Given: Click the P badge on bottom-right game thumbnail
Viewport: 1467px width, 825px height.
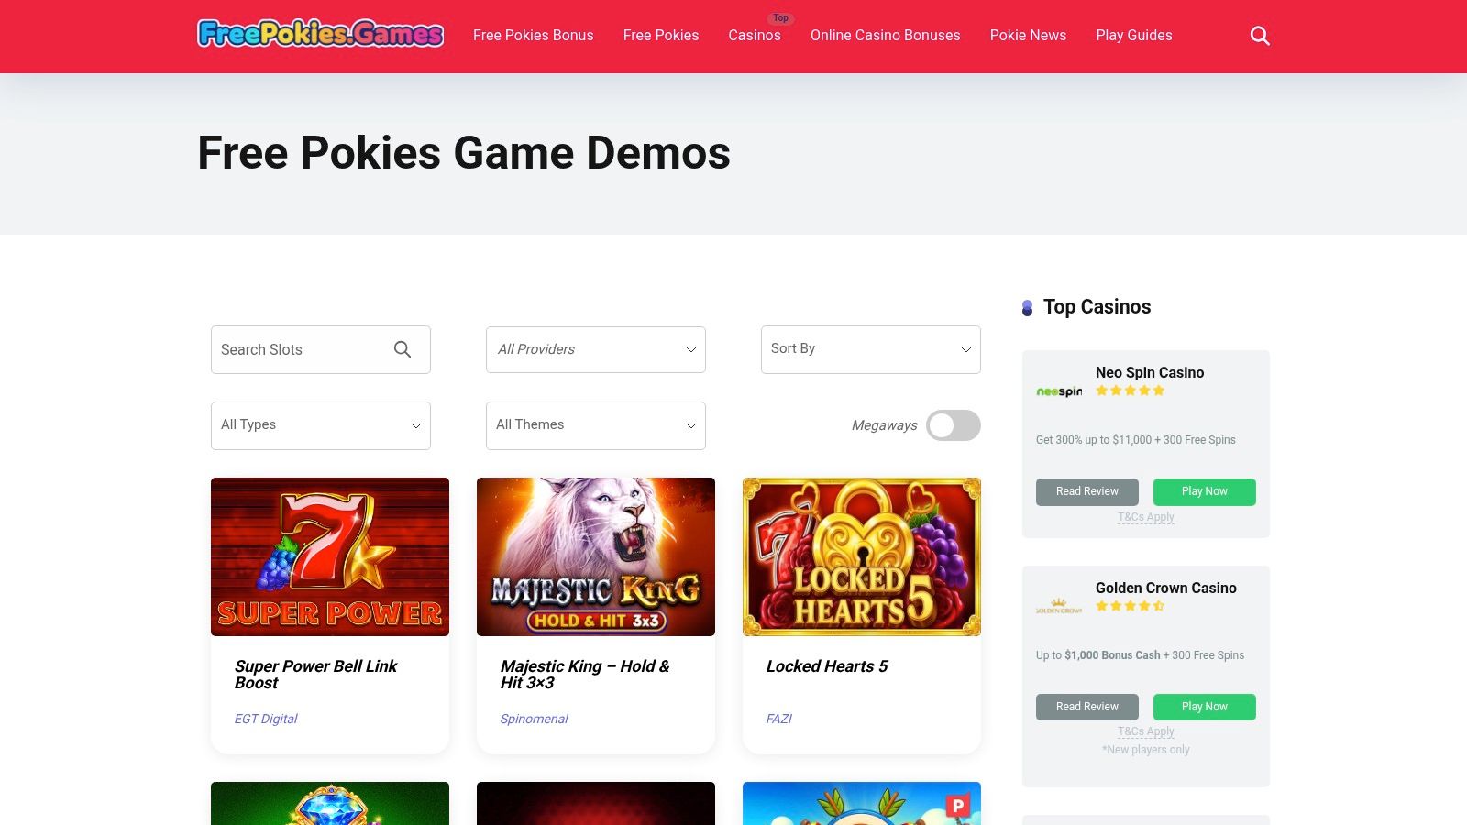Looking at the screenshot, I should click(x=957, y=806).
